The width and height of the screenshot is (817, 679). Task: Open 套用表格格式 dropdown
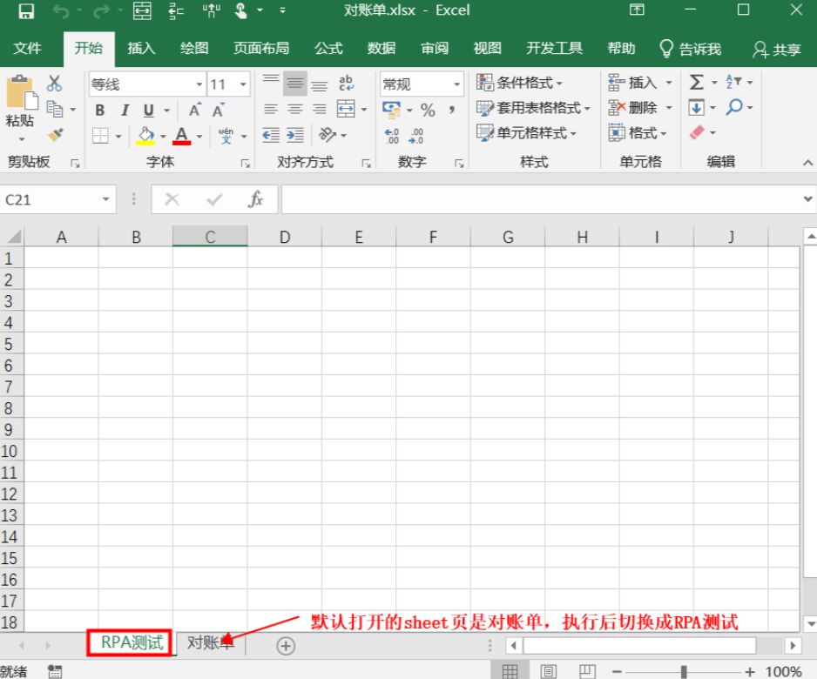click(533, 108)
